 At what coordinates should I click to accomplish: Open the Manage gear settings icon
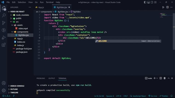point(4,90)
